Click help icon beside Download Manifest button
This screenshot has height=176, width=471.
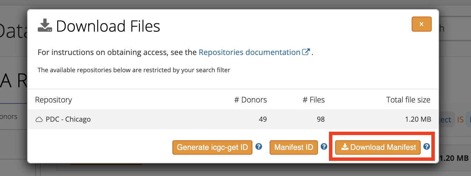[427, 147]
